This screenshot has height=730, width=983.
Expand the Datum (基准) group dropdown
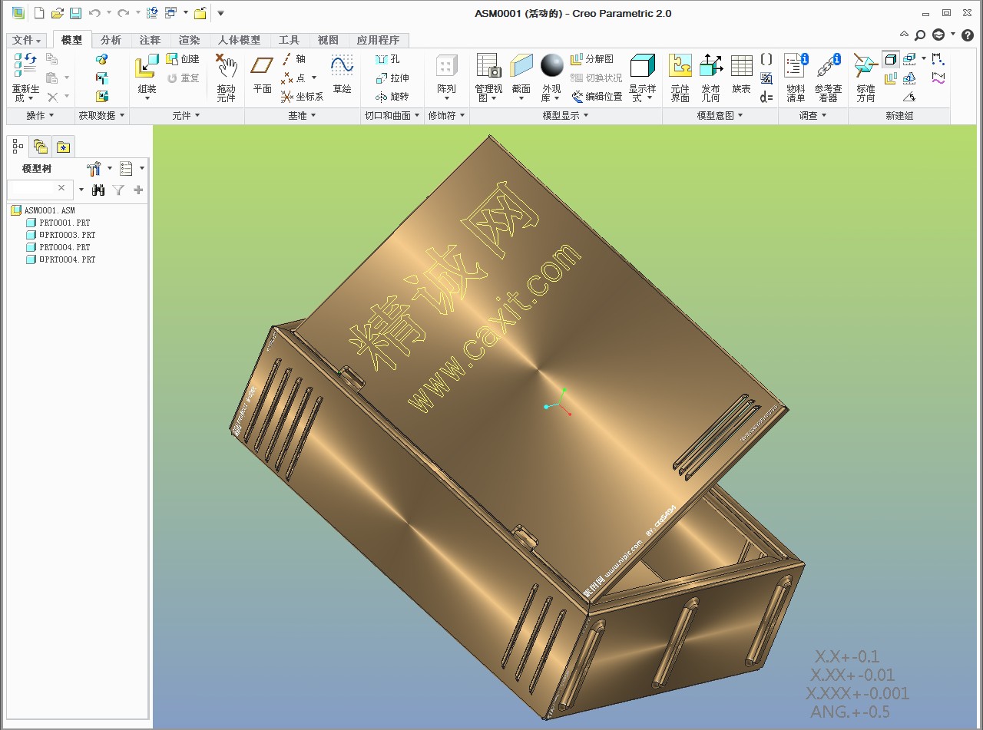coord(302,116)
